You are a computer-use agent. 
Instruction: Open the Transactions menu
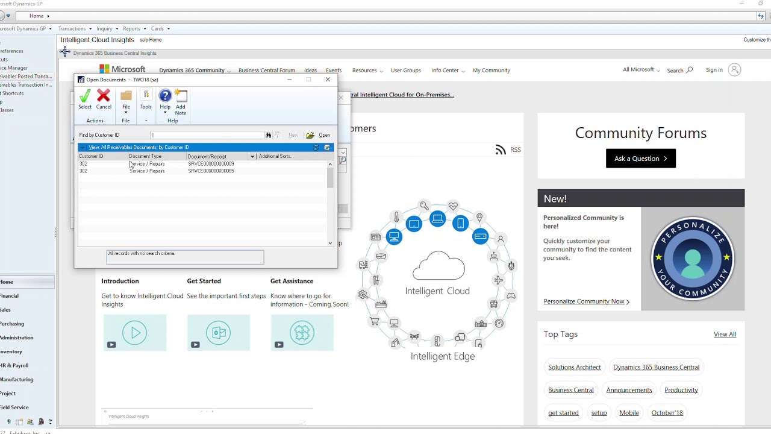tap(75, 28)
